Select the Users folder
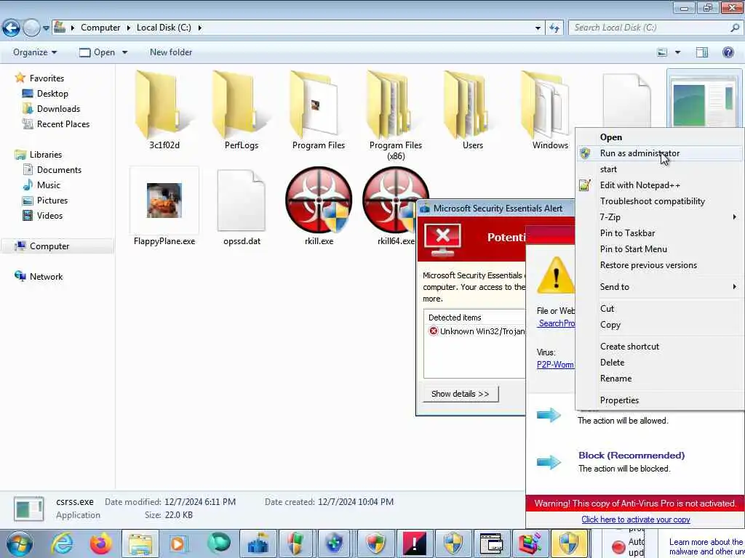This screenshot has height=558, width=745. pyautogui.click(x=473, y=110)
